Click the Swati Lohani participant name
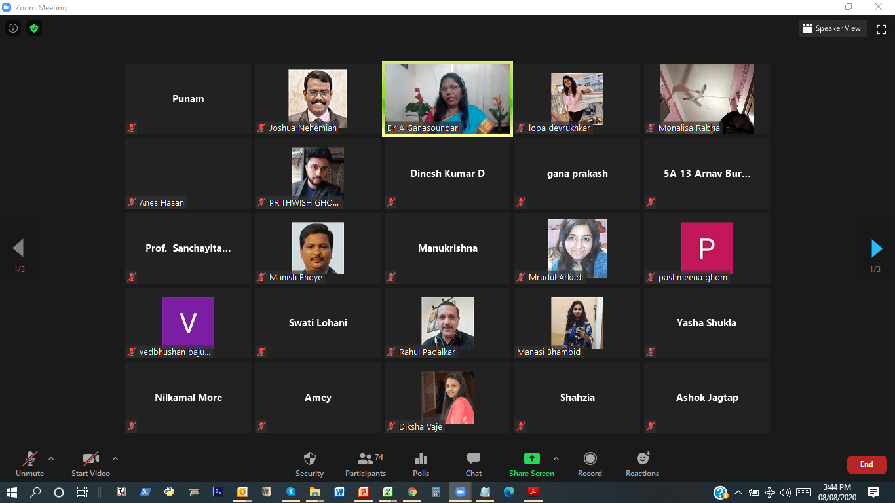 [x=318, y=323]
